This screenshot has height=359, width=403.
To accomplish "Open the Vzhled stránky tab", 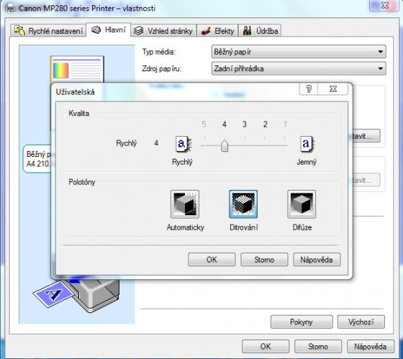I will click(x=163, y=31).
